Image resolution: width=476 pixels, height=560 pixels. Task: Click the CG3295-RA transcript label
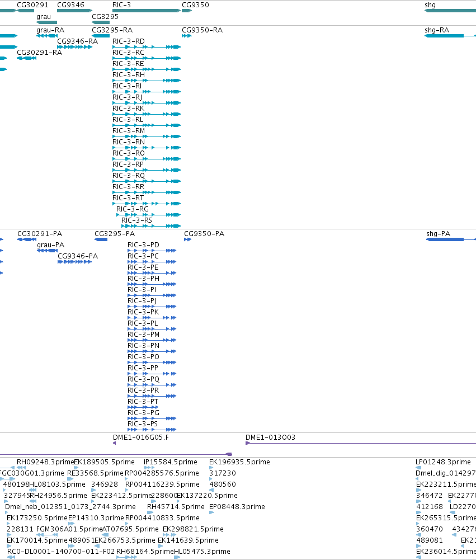coord(112,30)
